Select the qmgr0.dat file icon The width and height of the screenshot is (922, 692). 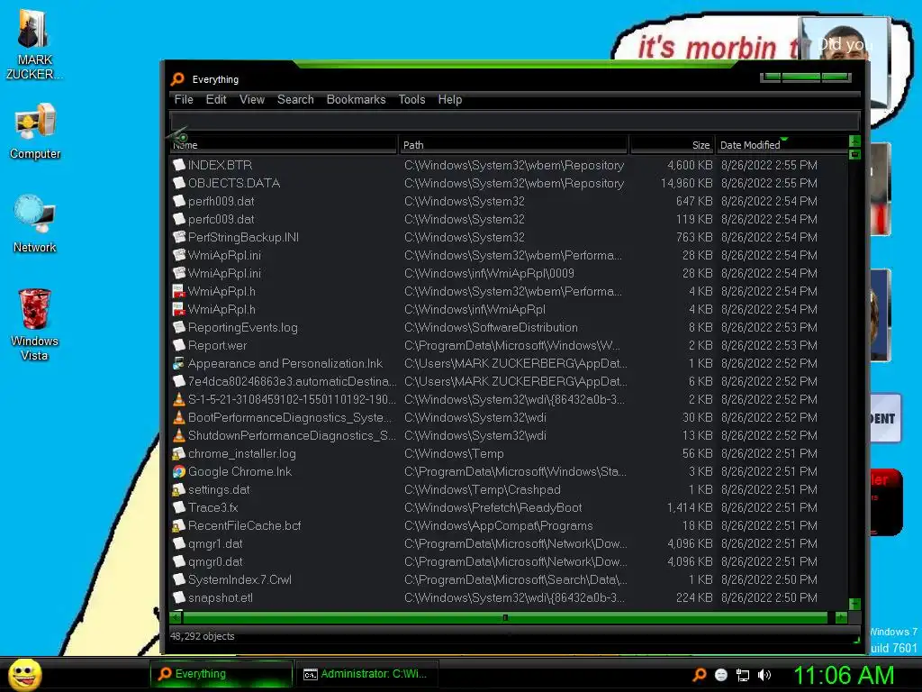[x=179, y=562]
